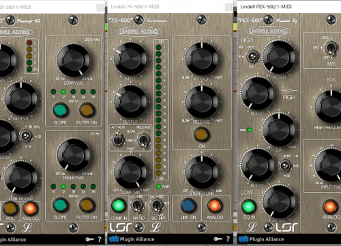Flip the RELEASE lever switch on 7X-500
The width and height of the screenshot is (341, 246).
(144, 140)
